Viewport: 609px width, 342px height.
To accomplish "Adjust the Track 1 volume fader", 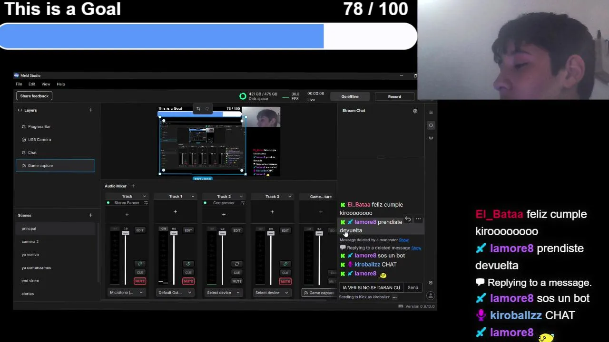I will point(174,234).
